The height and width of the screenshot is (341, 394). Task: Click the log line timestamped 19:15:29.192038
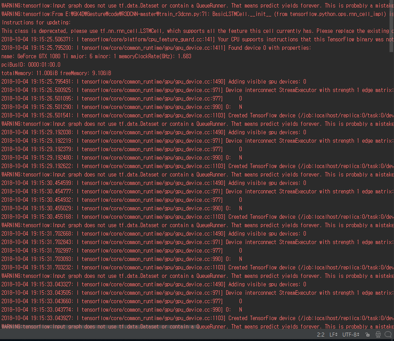point(154,132)
